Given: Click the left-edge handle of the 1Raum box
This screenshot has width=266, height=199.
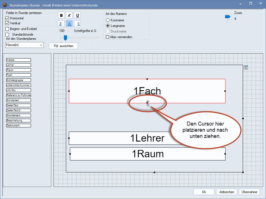Looking at the screenshot, I should click(x=70, y=154).
